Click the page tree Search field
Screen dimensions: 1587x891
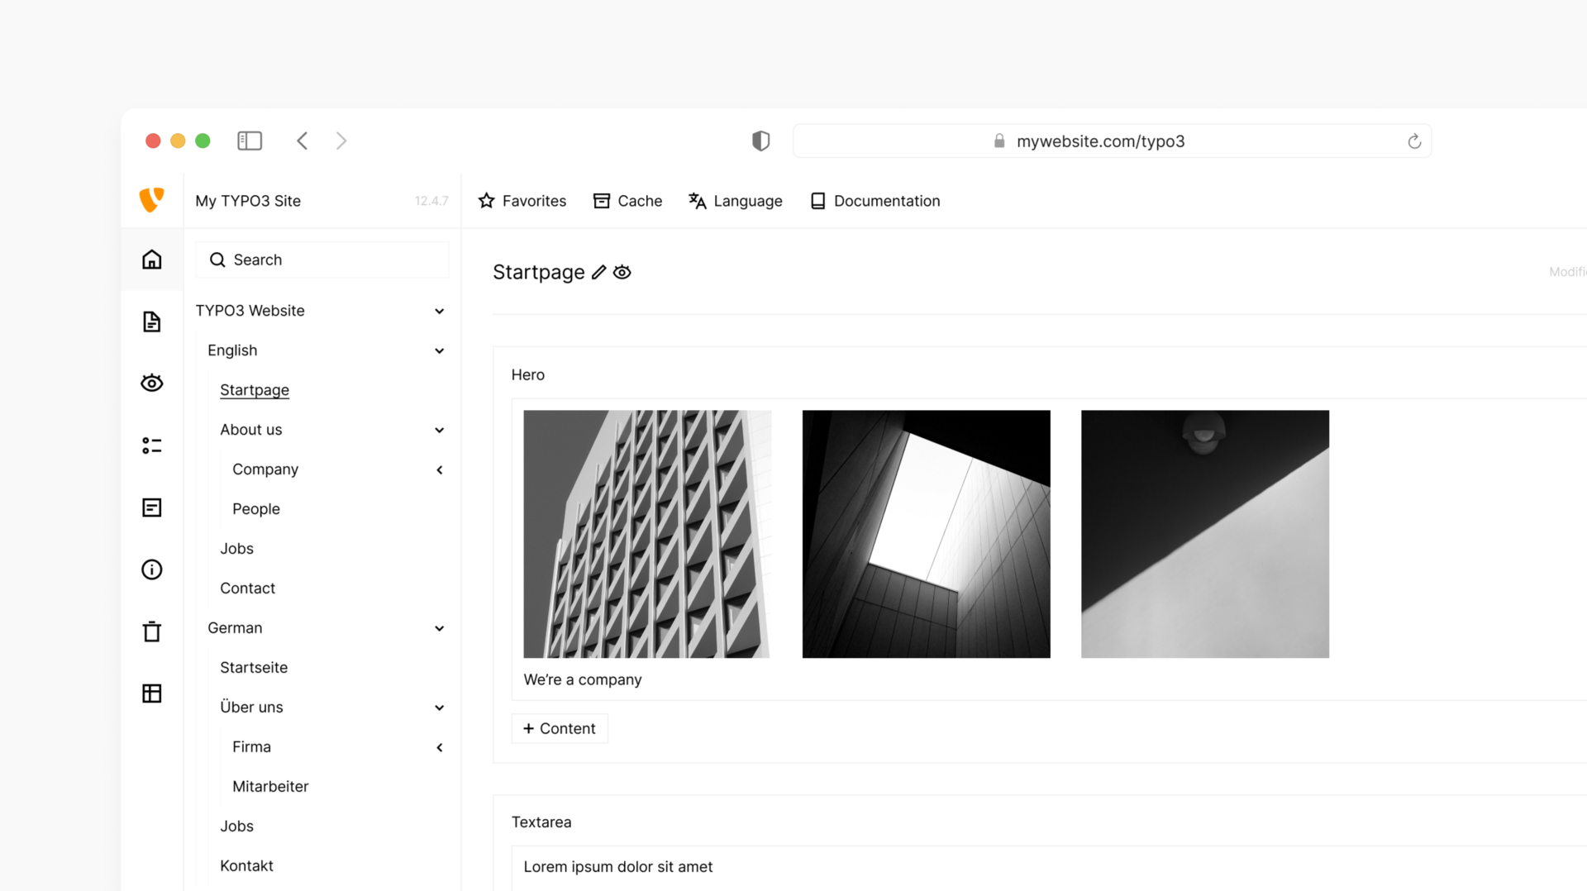click(x=322, y=260)
